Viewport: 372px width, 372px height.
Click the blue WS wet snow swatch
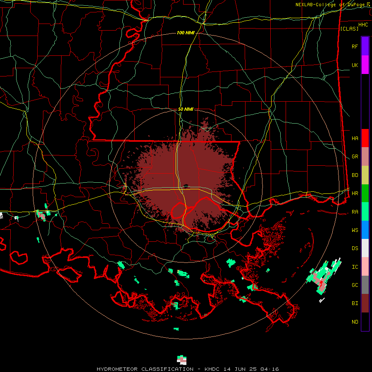click(365, 230)
